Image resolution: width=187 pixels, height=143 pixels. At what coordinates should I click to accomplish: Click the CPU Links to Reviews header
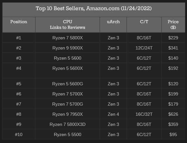[x=67, y=25]
